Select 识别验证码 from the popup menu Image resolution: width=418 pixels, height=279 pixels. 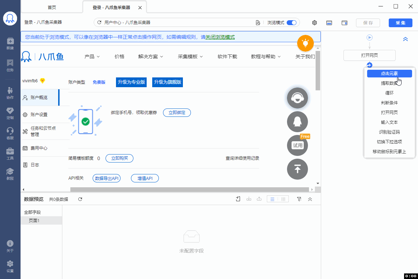[389, 132]
